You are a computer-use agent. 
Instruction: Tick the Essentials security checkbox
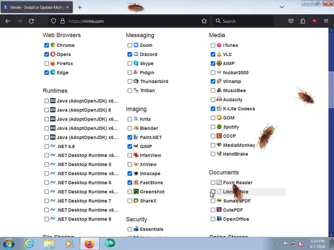130,229
